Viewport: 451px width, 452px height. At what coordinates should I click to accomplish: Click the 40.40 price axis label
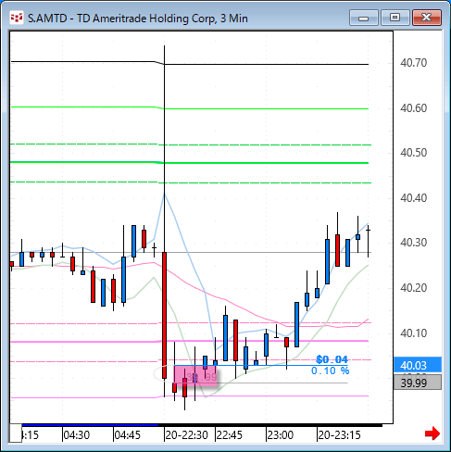pos(413,197)
